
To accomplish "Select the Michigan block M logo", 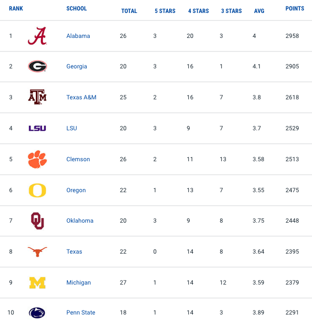I will (x=37, y=283).
